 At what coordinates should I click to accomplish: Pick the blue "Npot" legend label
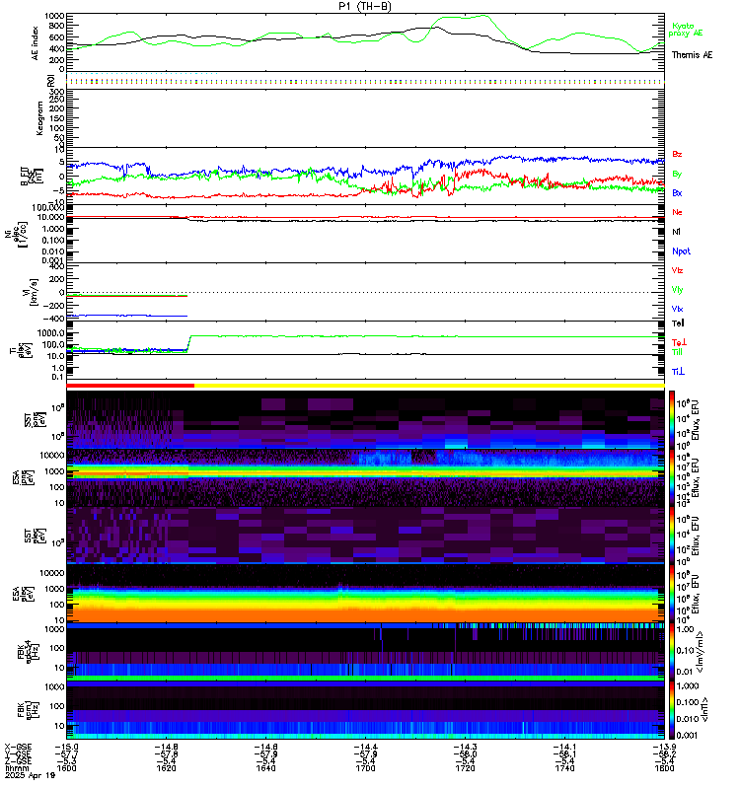coord(681,251)
